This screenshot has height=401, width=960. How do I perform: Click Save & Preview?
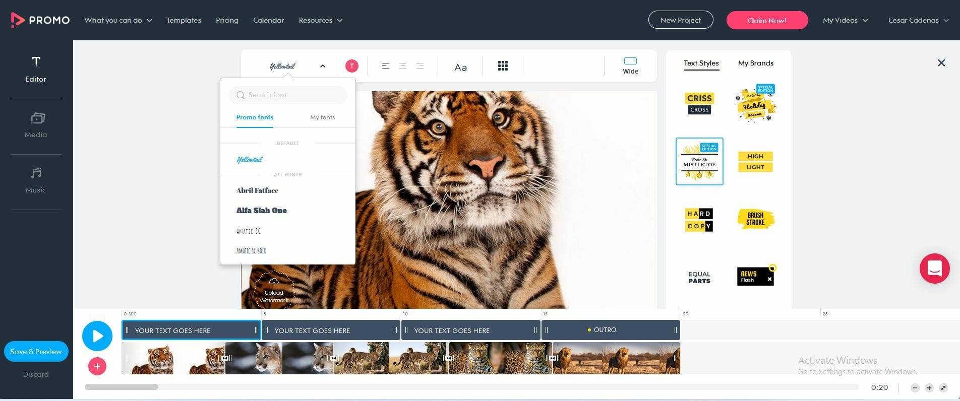point(36,352)
